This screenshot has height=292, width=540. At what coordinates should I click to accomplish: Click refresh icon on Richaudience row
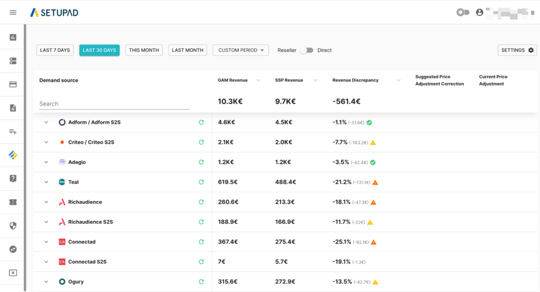pos(201,202)
